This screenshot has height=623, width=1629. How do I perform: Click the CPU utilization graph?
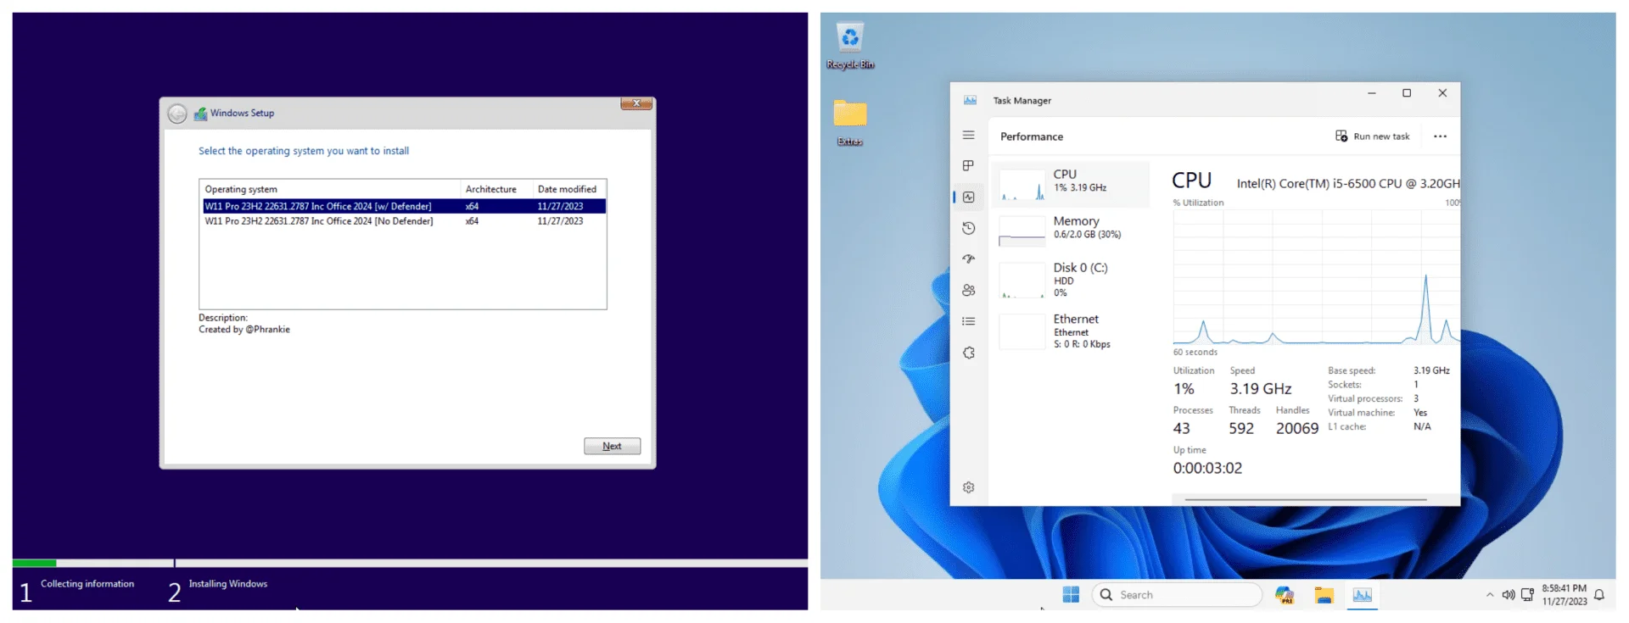click(x=1317, y=277)
